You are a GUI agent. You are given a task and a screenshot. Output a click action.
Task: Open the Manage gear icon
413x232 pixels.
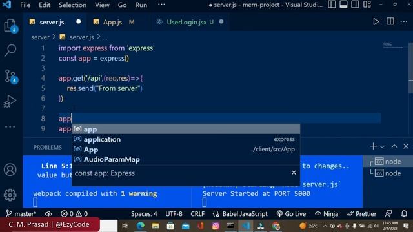point(10,195)
